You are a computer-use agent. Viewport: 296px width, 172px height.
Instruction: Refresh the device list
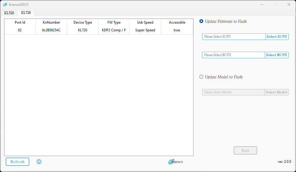tap(17, 162)
